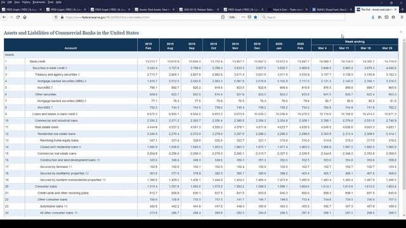Open the Downloads panel arrow

coord(373,17)
